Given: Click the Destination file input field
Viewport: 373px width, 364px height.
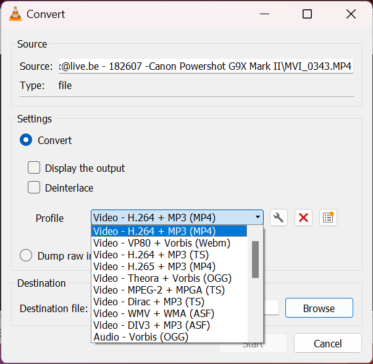Looking at the screenshot, I should point(271,308).
